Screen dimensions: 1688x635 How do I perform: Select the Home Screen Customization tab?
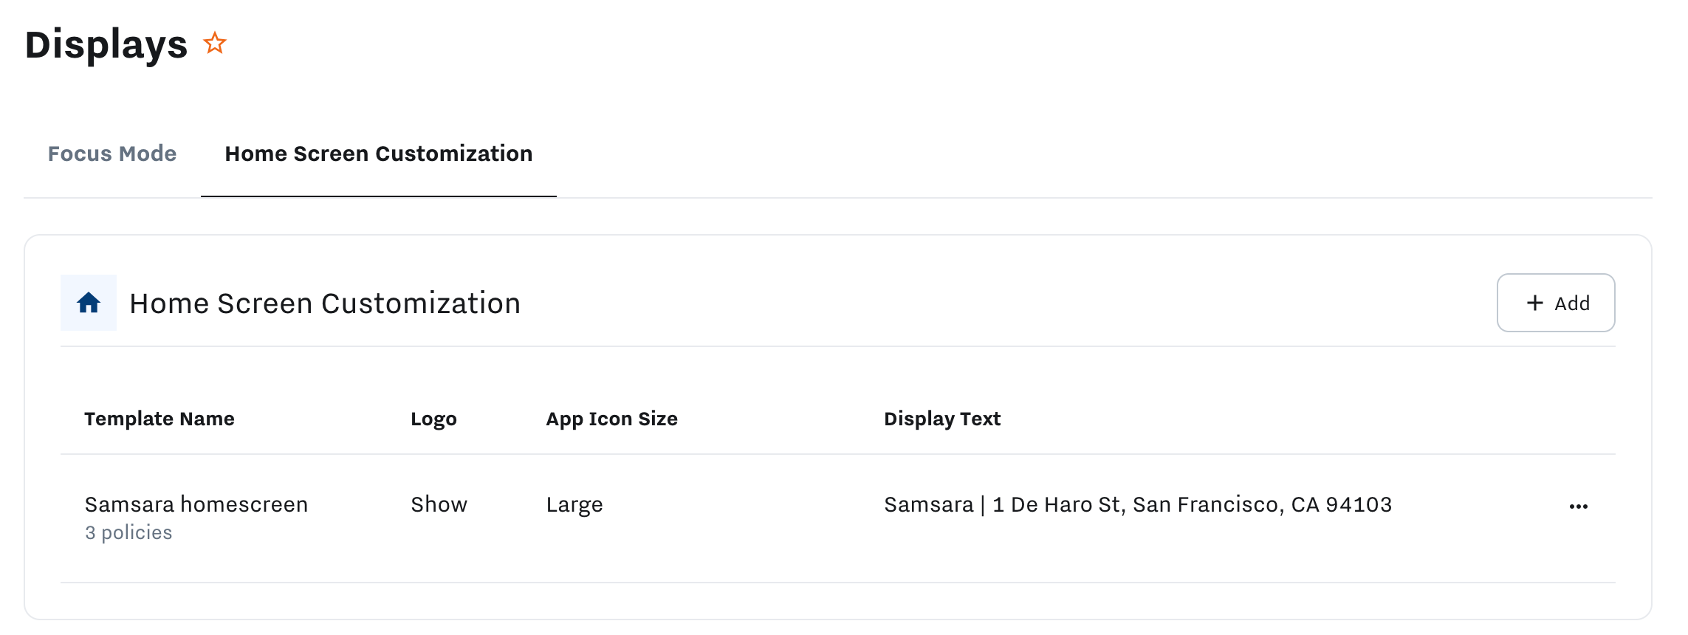(x=378, y=154)
